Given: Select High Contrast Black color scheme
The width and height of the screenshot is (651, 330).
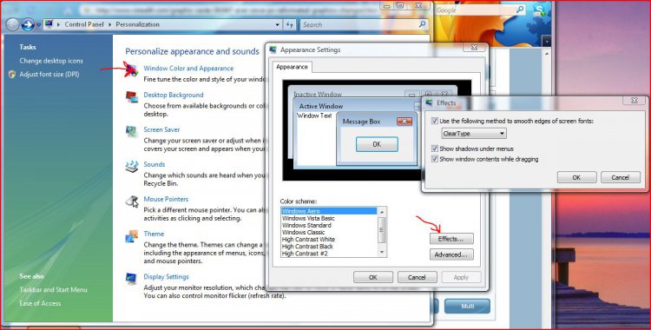Looking at the screenshot, I should pyautogui.click(x=329, y=247).
